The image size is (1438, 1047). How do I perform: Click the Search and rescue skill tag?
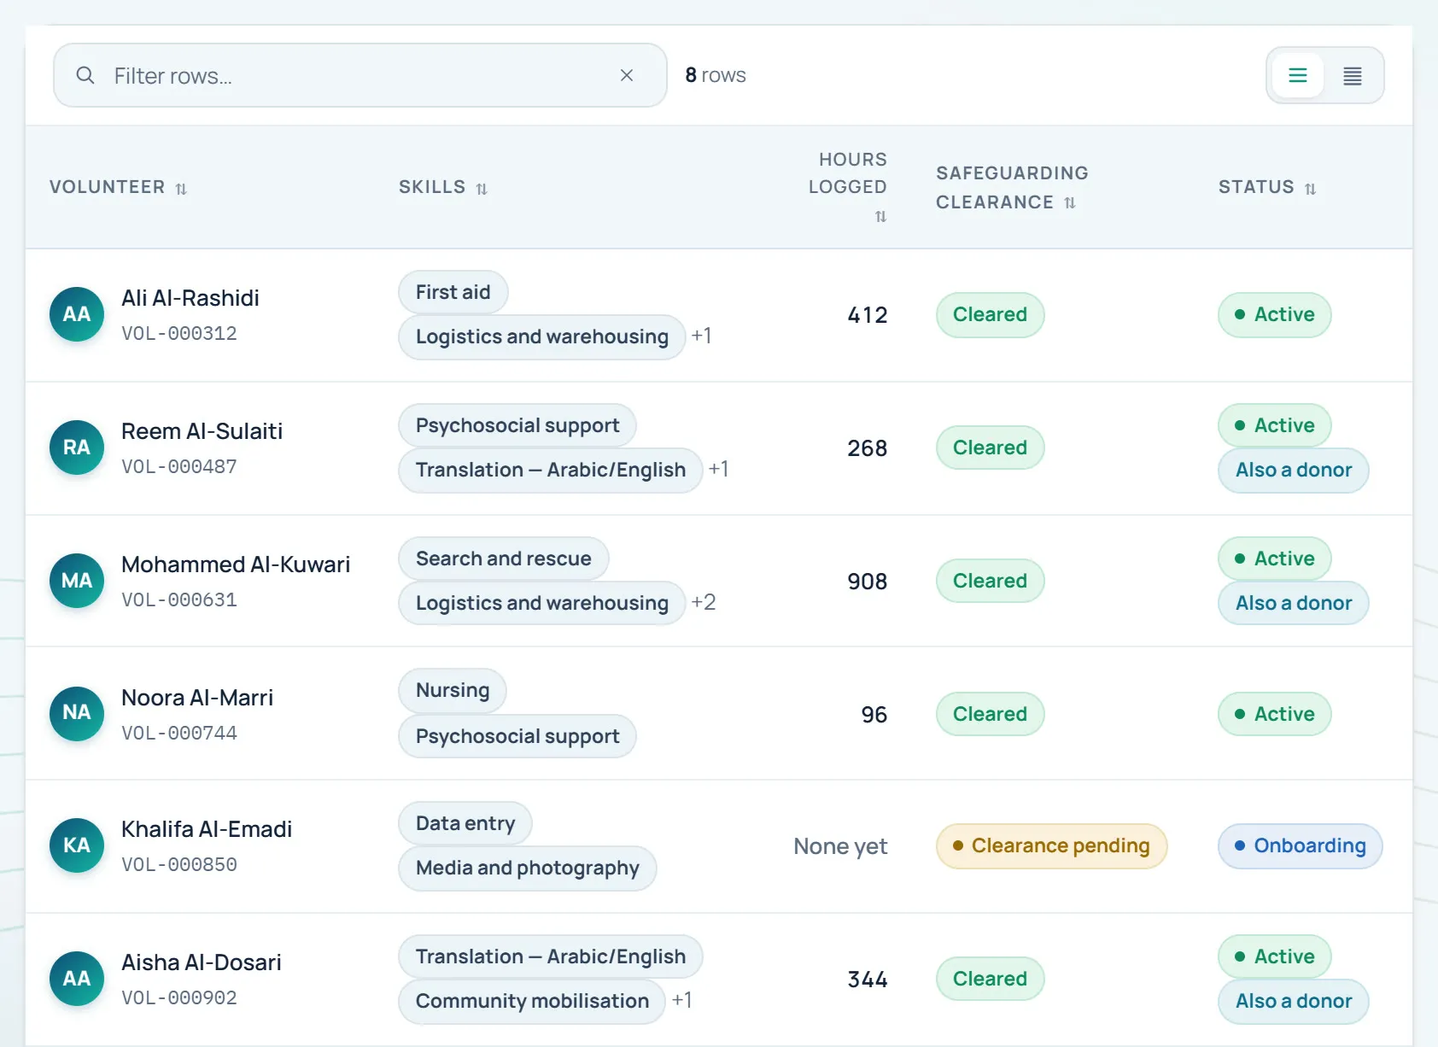tap(504, 559)
